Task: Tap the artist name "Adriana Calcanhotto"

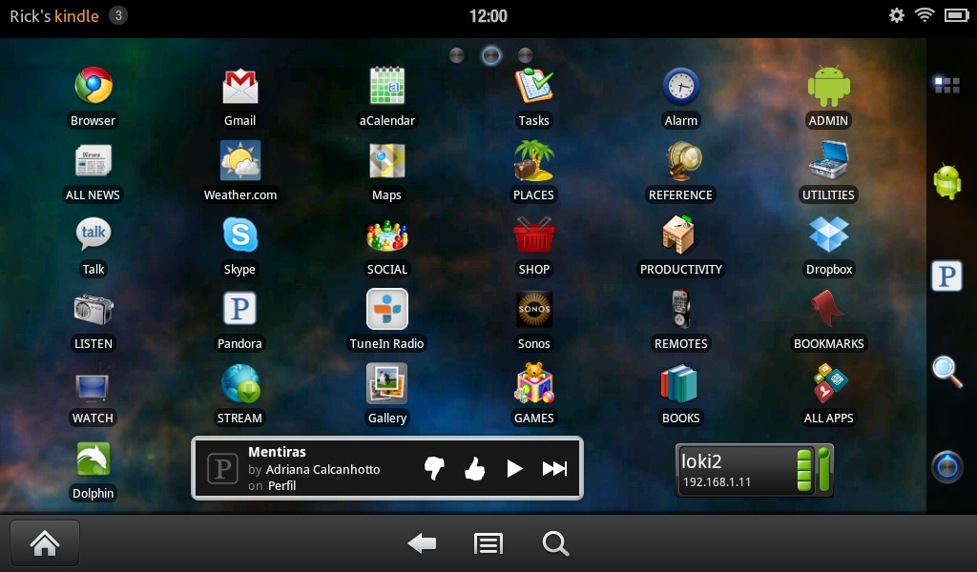Action: 322,469
